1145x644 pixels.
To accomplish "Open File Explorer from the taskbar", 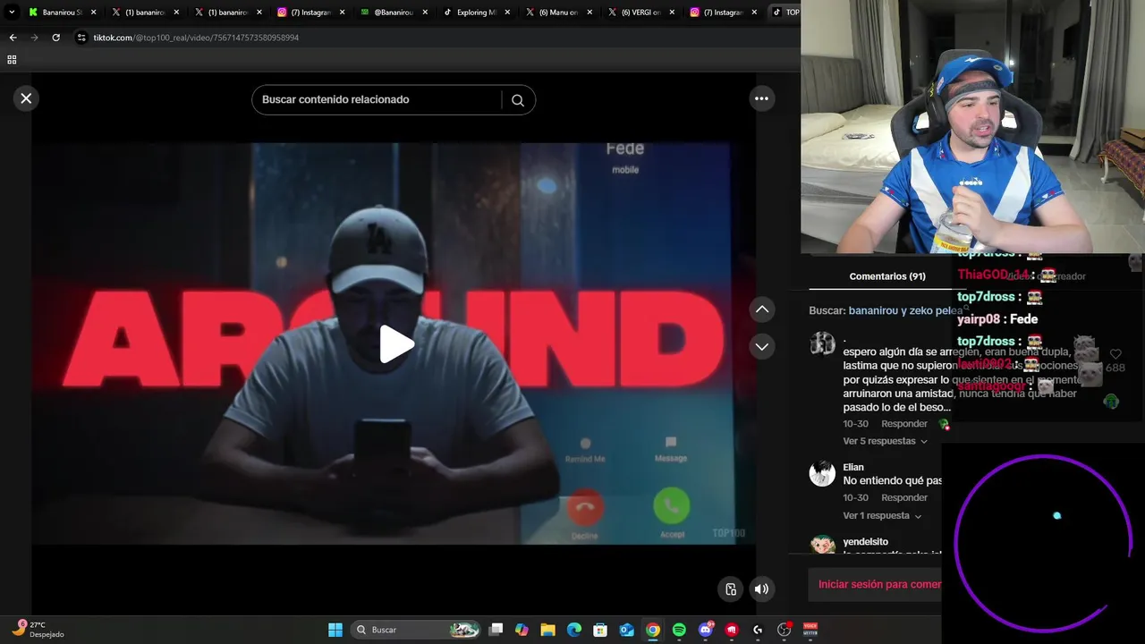I will pyautogui.click(x=548, y=630).
